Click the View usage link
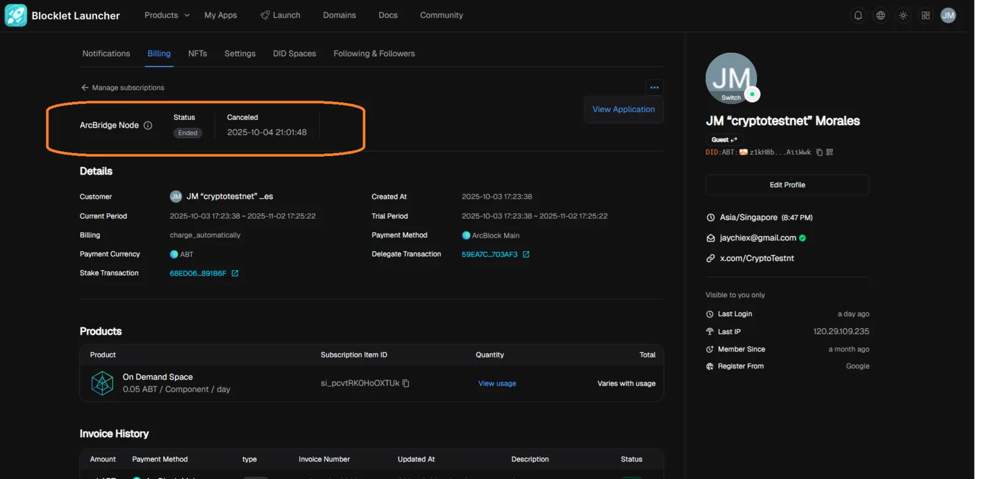Screen dimensions: 982x479 point(497,383)
